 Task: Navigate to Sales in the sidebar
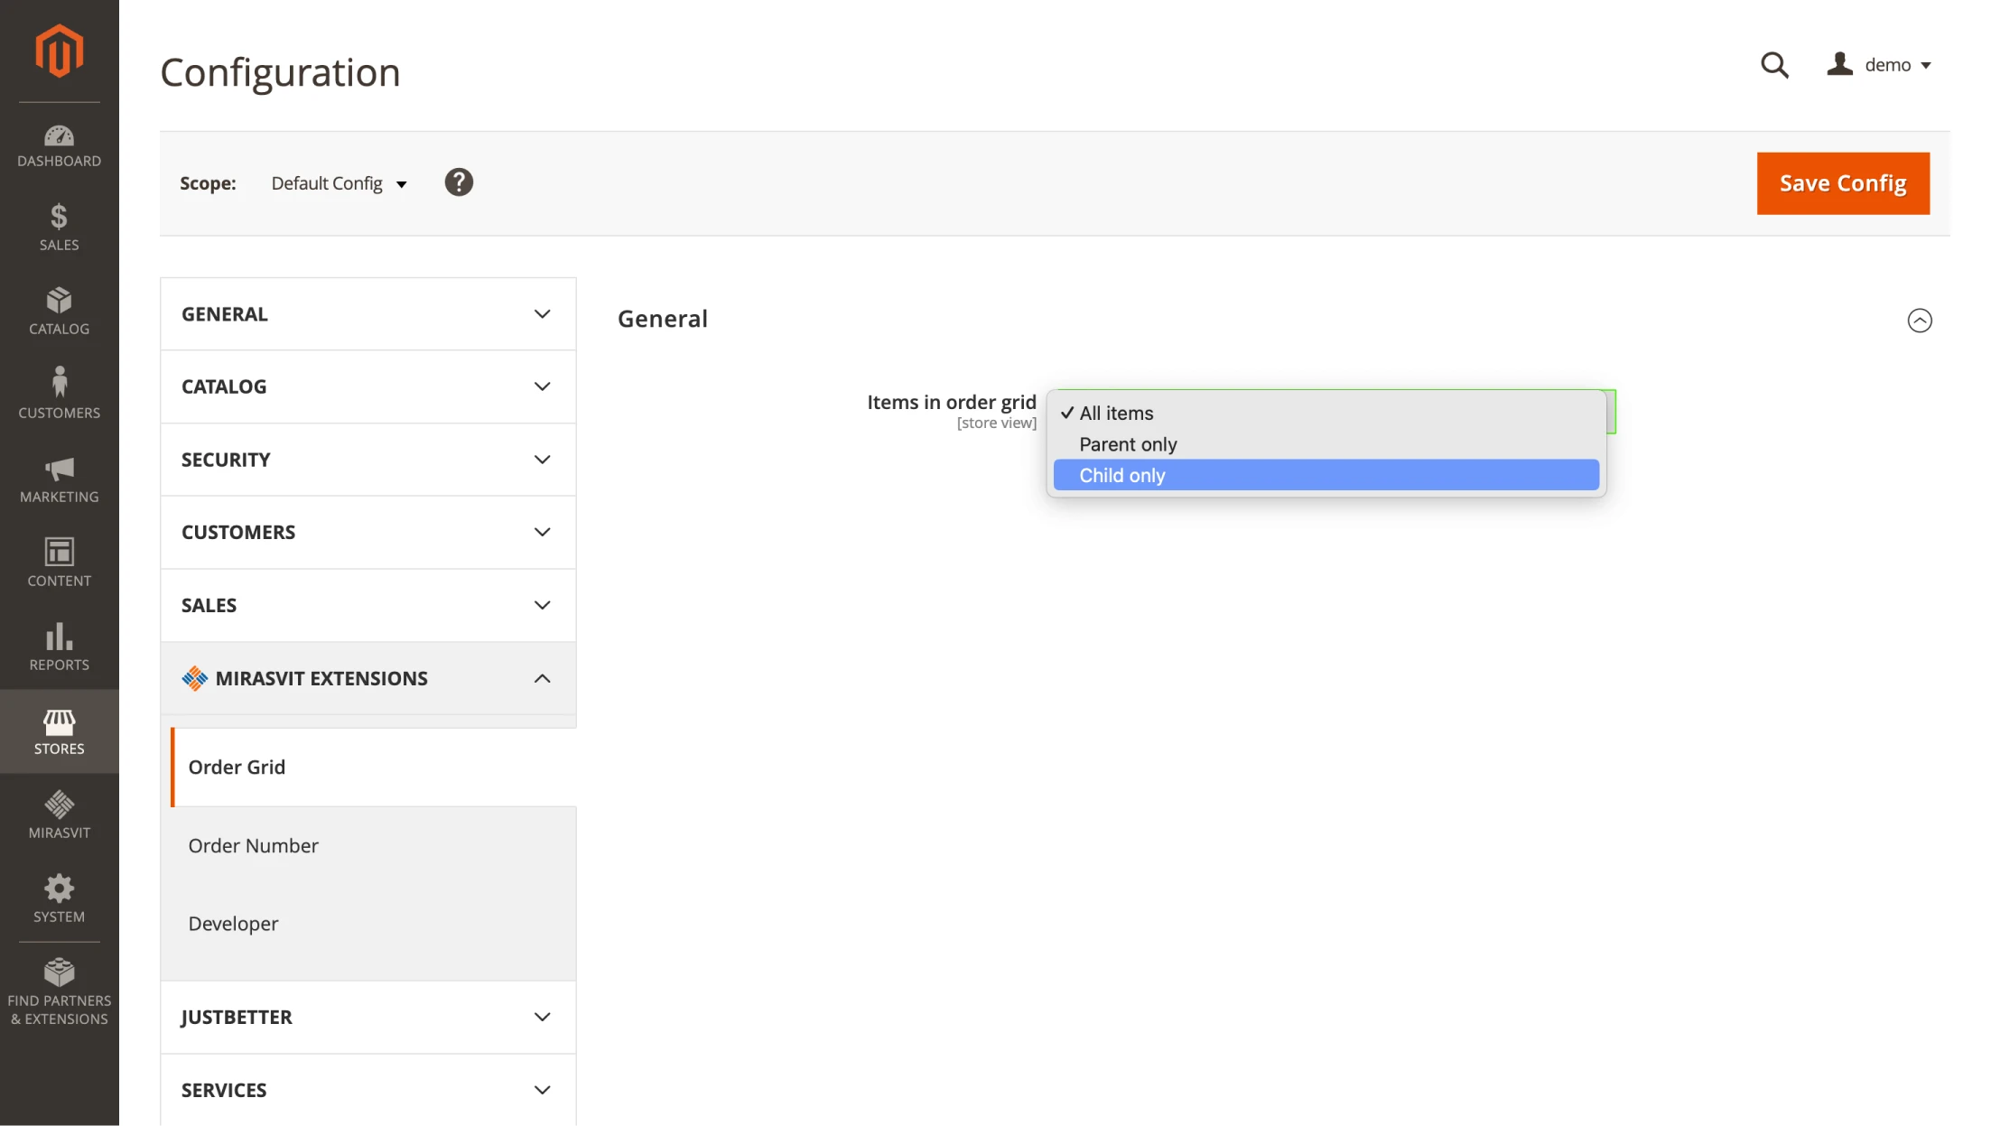click(x=59, y=226)
